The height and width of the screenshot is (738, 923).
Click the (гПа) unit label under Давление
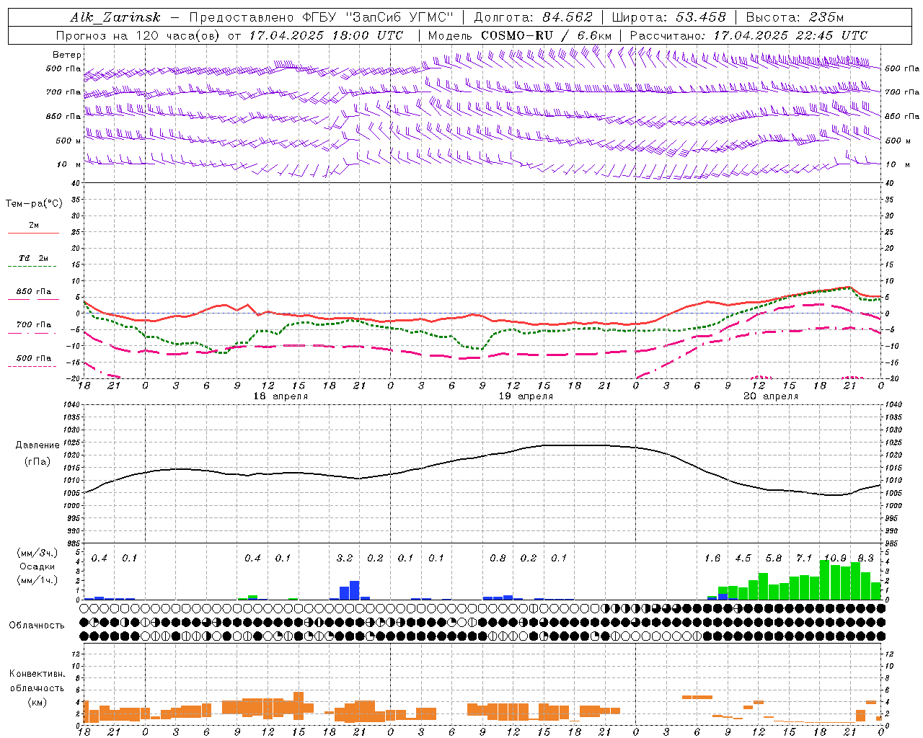(37, 461)
